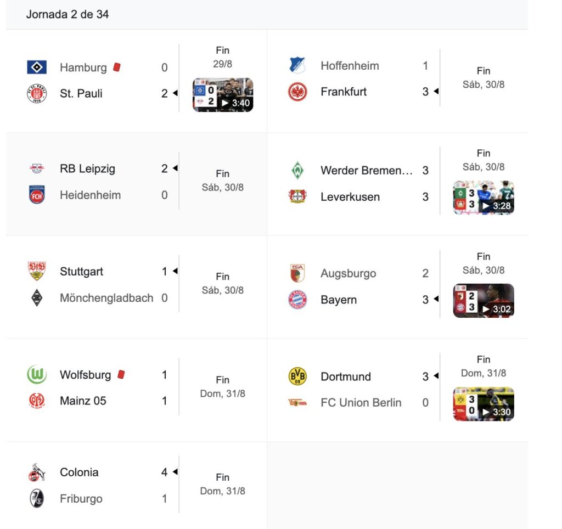The image size is (562, 529).
Task: Click the Eintracht Frankfurt eagle crest
Action: coord(297,92)
